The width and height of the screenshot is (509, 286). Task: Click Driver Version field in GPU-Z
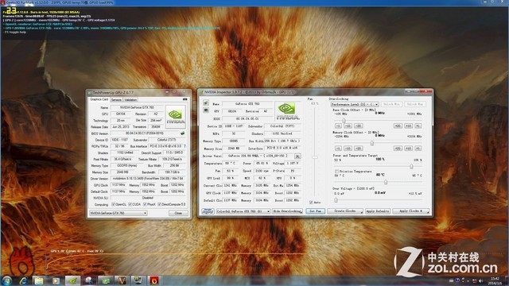(x=149, y=179)
